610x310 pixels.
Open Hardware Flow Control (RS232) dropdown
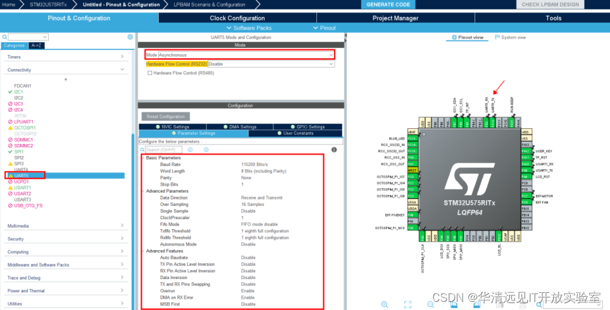point(271,64)
